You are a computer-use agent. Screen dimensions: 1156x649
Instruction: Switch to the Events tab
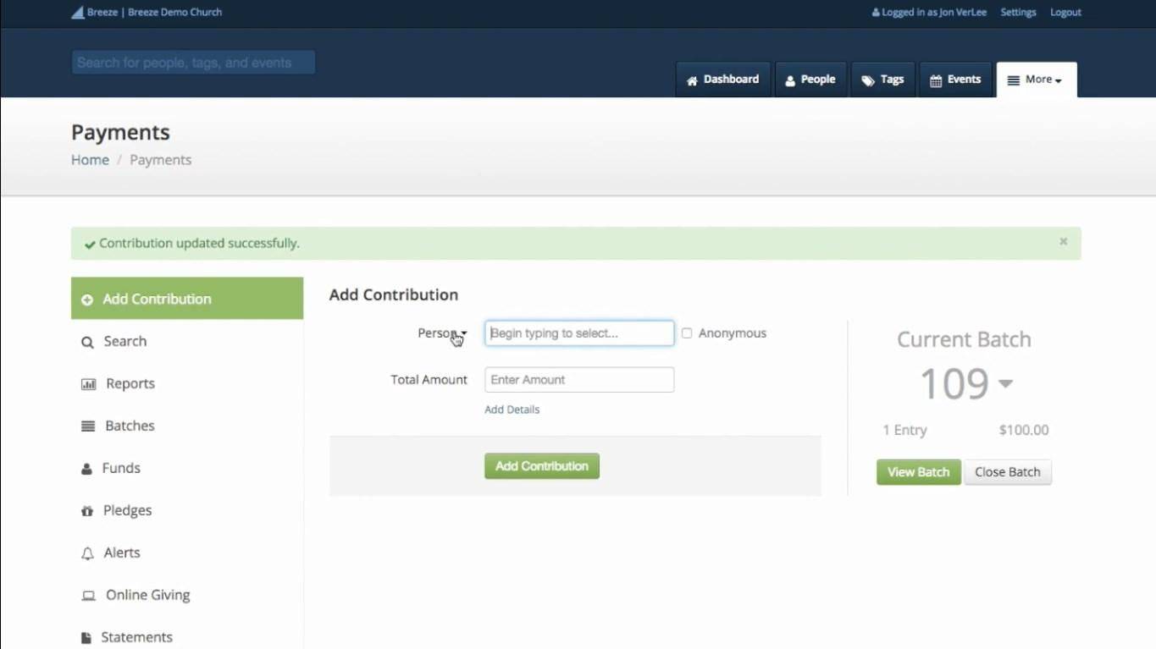(954, 80)
